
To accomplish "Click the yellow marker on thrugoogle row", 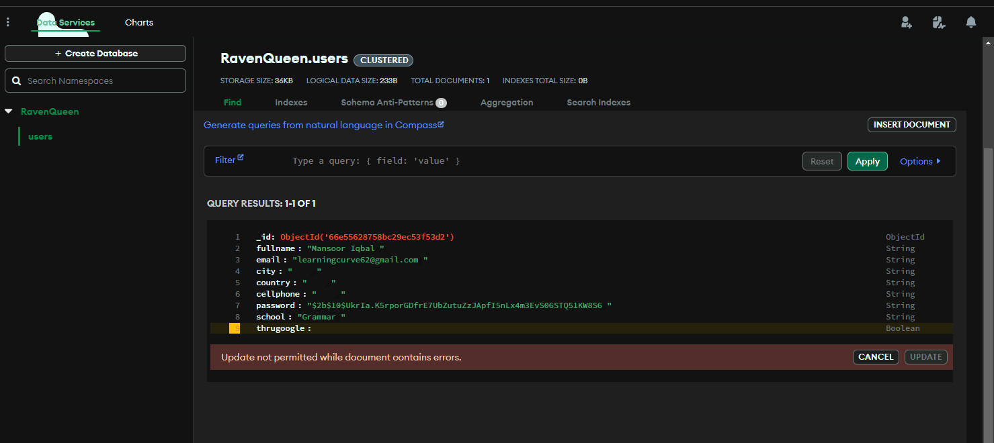I will (x=235, y=328).
